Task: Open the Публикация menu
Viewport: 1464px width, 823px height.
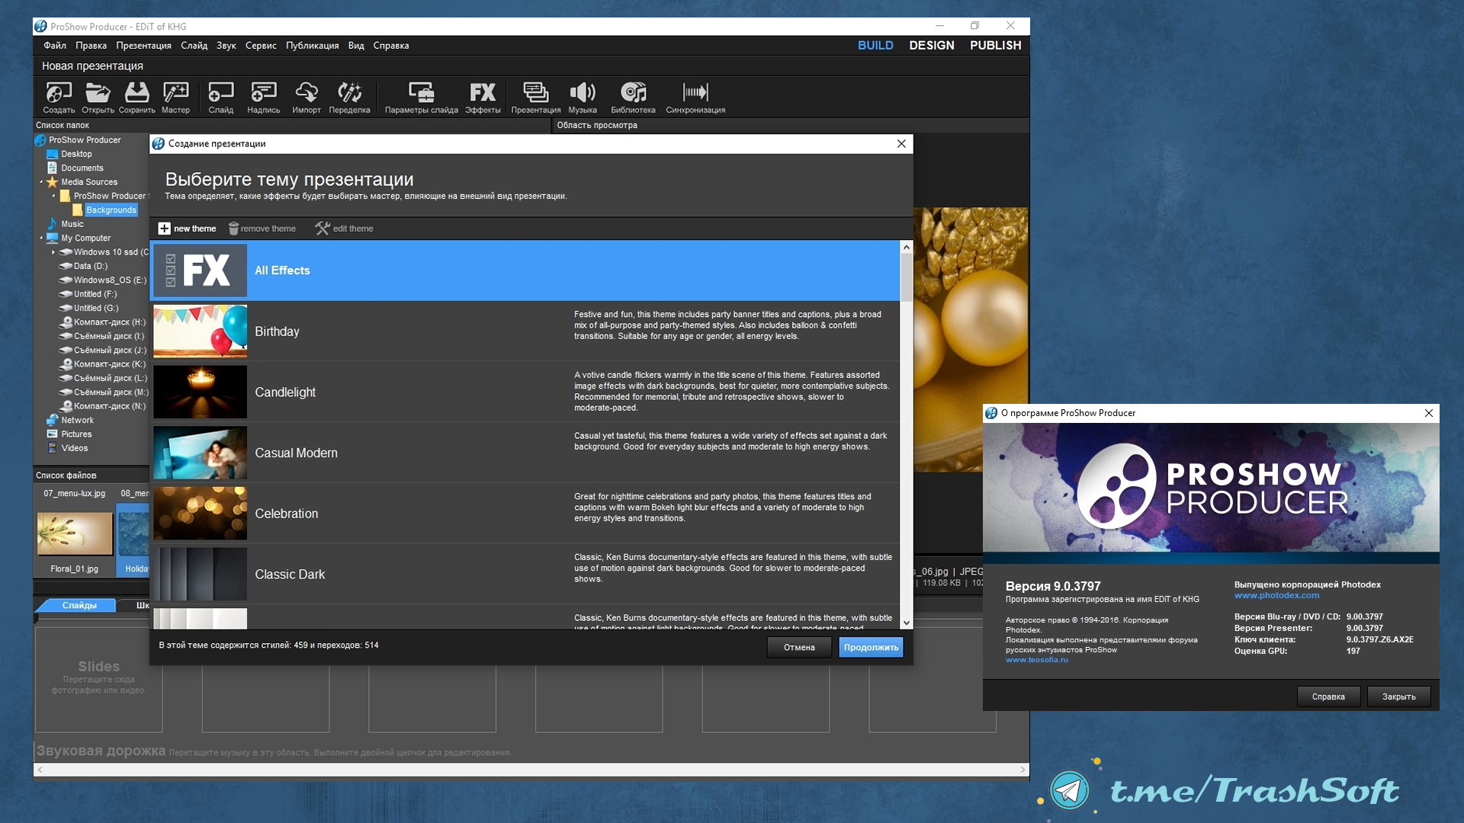Action: [x=312, y=45]
